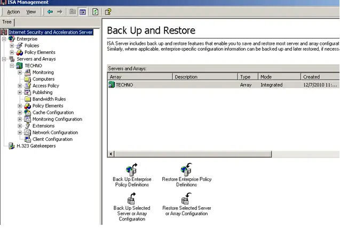
Task: Click Back Up Selected Server or Array Configuration label
Action: (132, 213)
